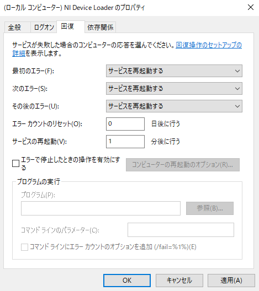
Task: Enable エラーで停止したときの操作 checkbox
Action: [16, 164]
